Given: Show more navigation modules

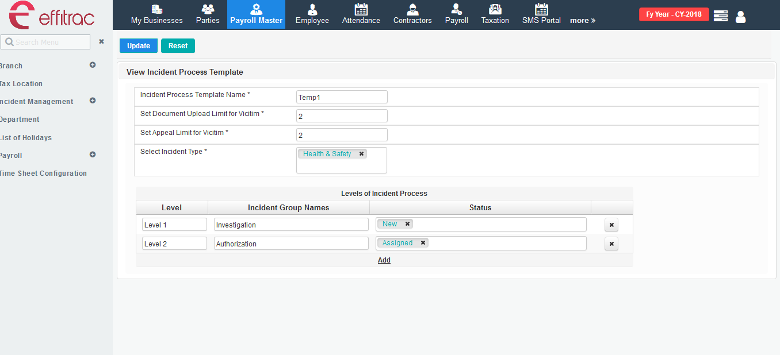Looking at the screenshot, I should click(x=583, y=21).
